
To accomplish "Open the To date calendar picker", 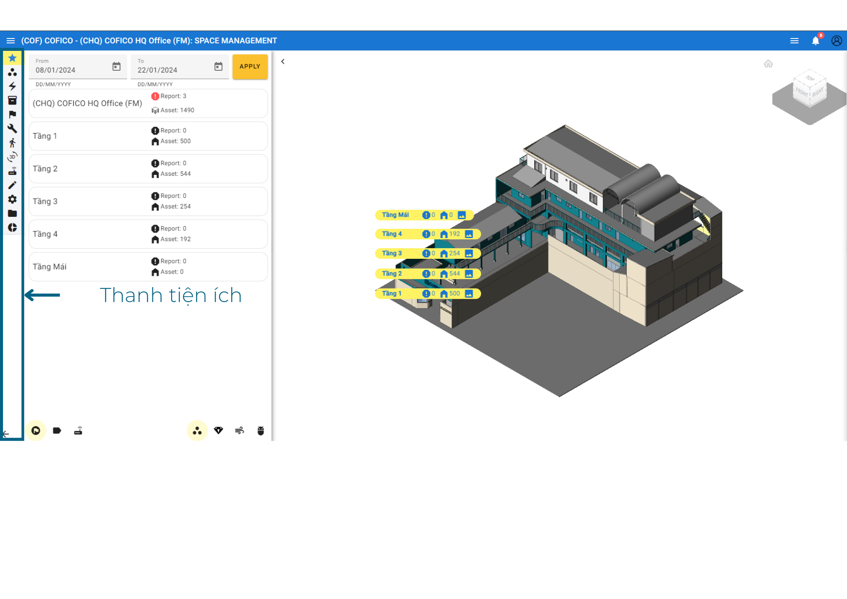I will tap(219, 67).
